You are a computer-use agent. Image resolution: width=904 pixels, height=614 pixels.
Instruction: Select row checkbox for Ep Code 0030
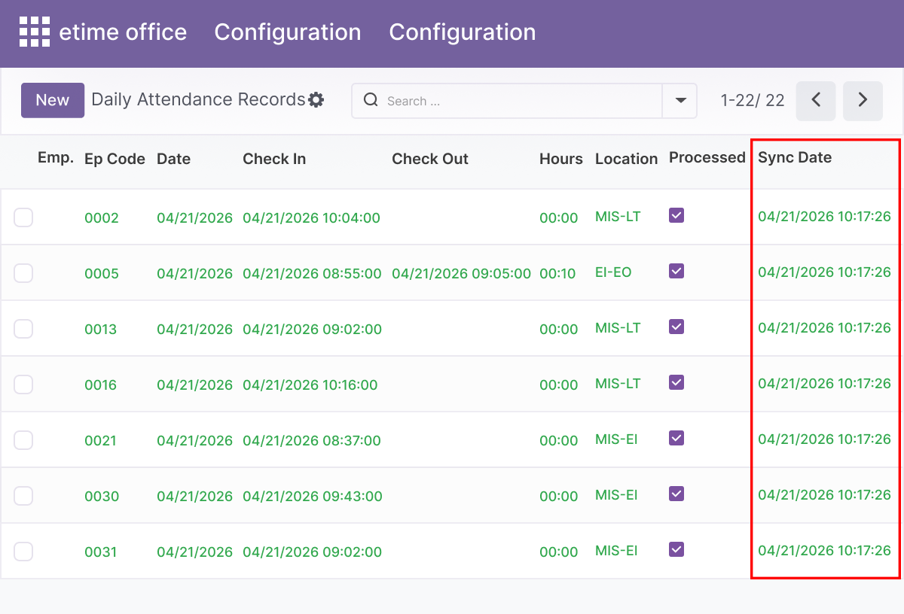click(x=23, y=496)
